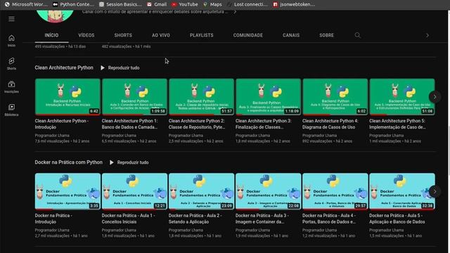This screenshot has width=450, height=253.
Task: Open Docker na Prática Aula 3 thumbnail
Action: tap(269, 191)
